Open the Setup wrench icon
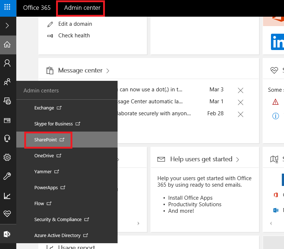 tap(7, 176)
